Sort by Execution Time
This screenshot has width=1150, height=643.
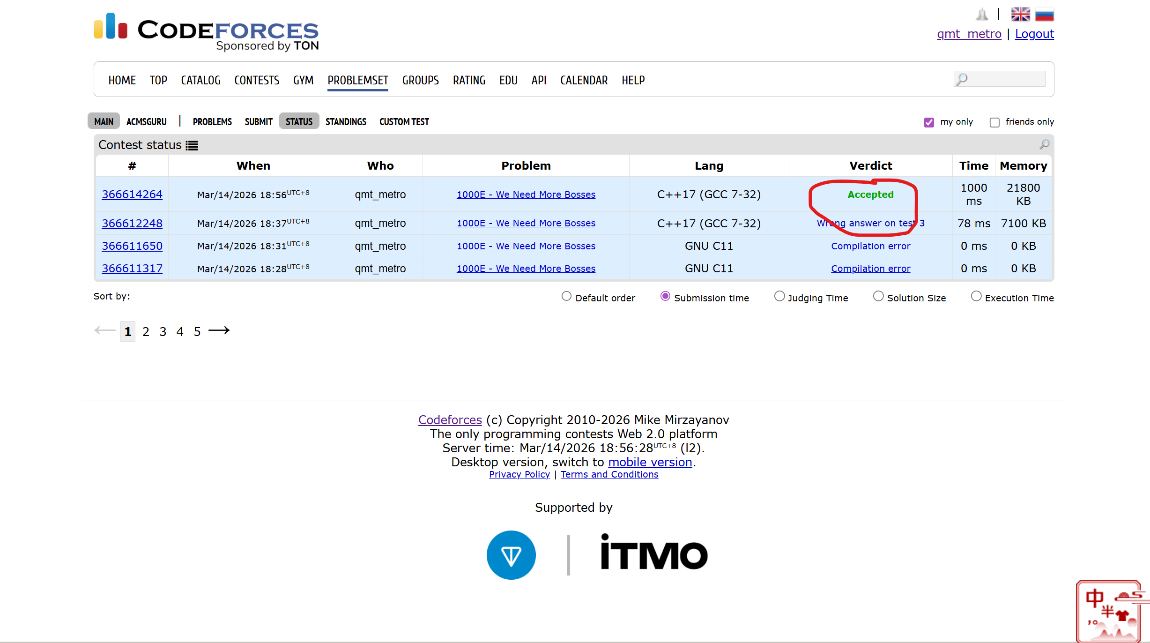(976, 296)
